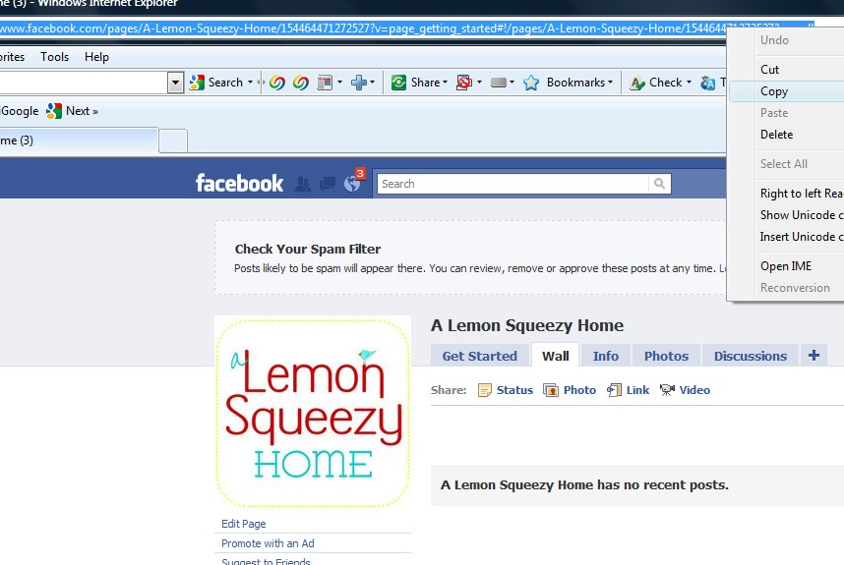Image resolution: width=844 pixels, height=565 pixels.
Task: Click the new tab button
Action: click(173, 141)
